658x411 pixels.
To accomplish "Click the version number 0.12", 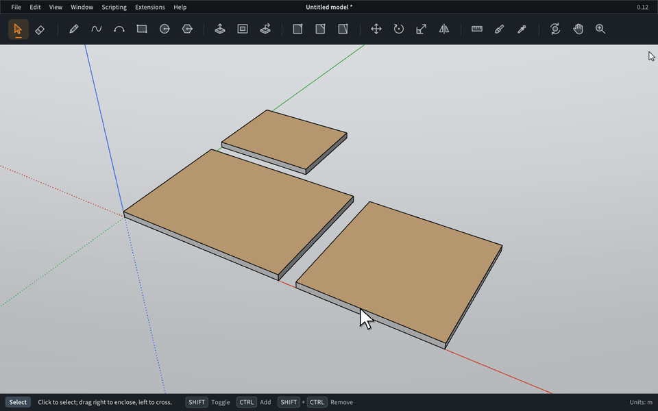I will (x=642, y=7).
